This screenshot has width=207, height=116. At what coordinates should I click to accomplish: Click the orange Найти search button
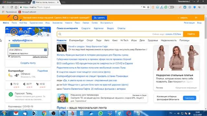point(191,34)
